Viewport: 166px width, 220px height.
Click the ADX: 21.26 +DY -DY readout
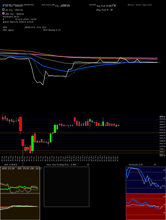click(22, 169)
